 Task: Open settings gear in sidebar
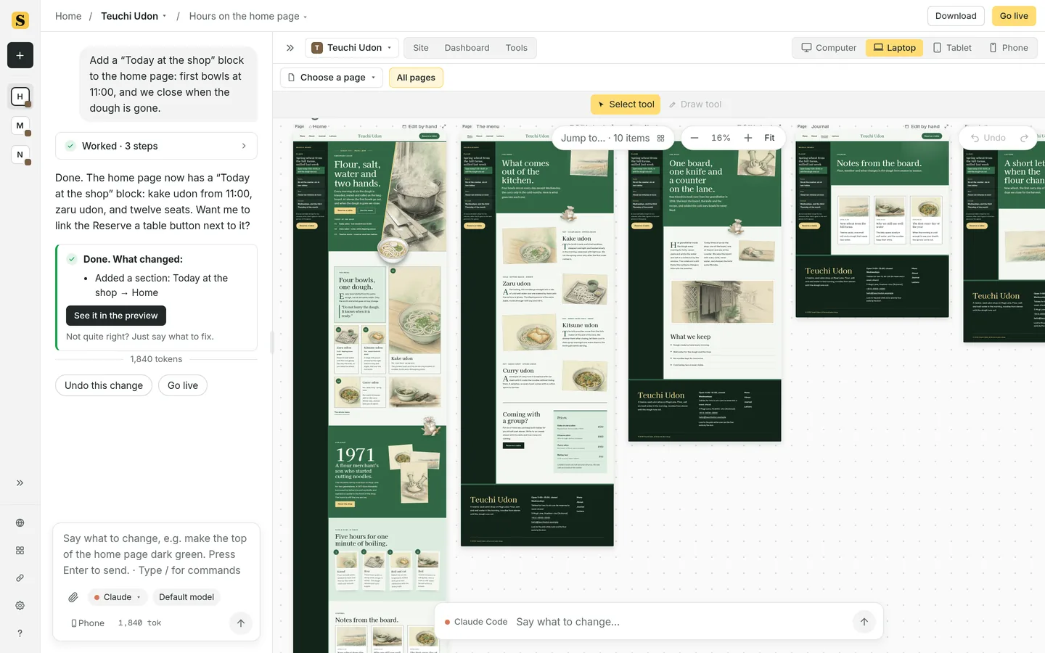[20, 606]
